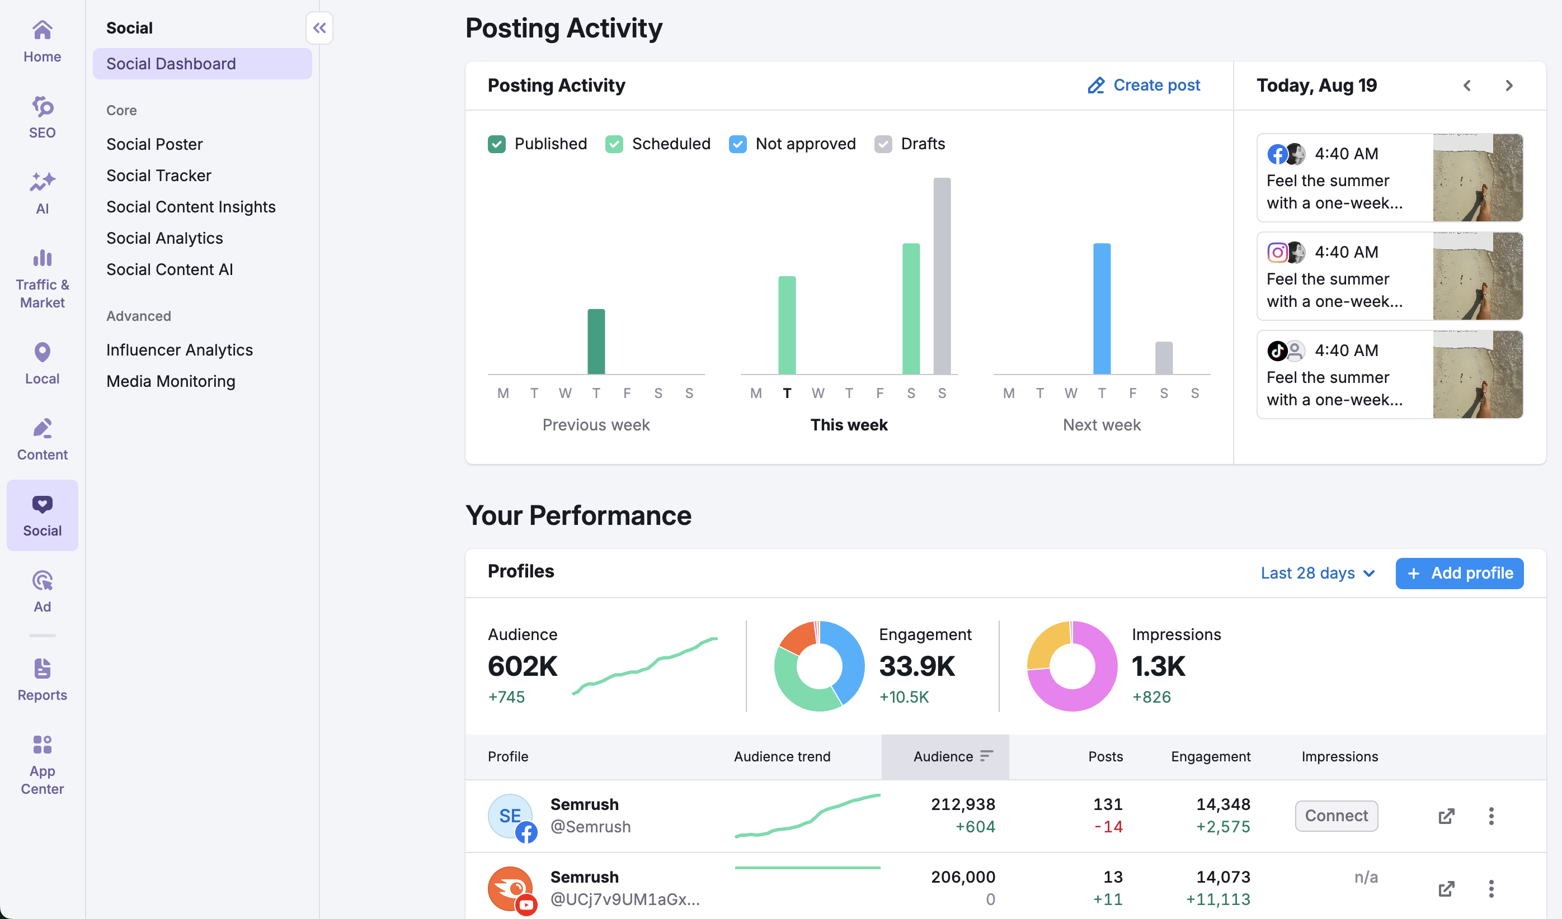Image resolution: width=1562 pixels, height=919 pixels.
Task: Open the App Center
Action: [41, 763]
